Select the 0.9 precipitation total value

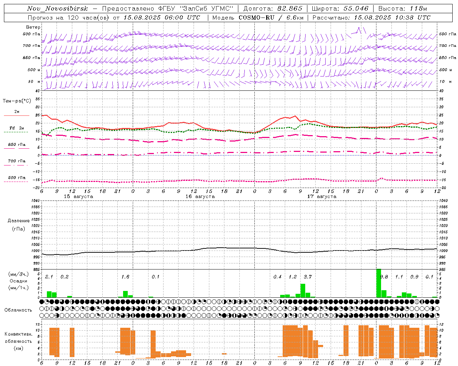point(414,277)
